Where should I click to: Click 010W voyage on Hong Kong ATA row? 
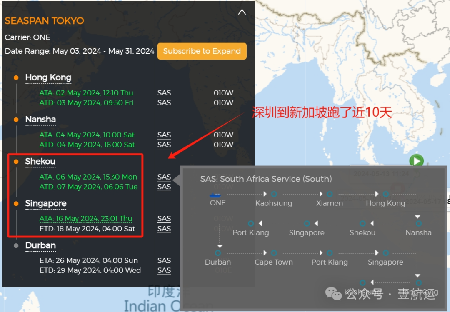click(x=224, y=93)
